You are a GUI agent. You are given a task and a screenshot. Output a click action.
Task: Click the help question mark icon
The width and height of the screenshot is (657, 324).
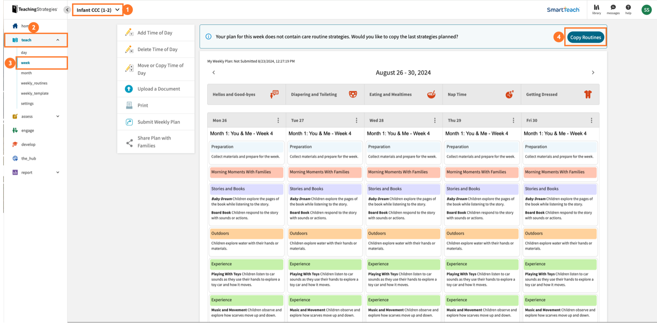click(x=628, y=9)
